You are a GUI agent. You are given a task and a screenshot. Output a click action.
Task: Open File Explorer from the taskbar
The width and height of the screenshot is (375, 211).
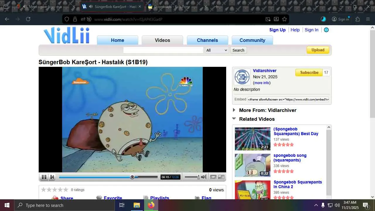click(x=137, y=205)
